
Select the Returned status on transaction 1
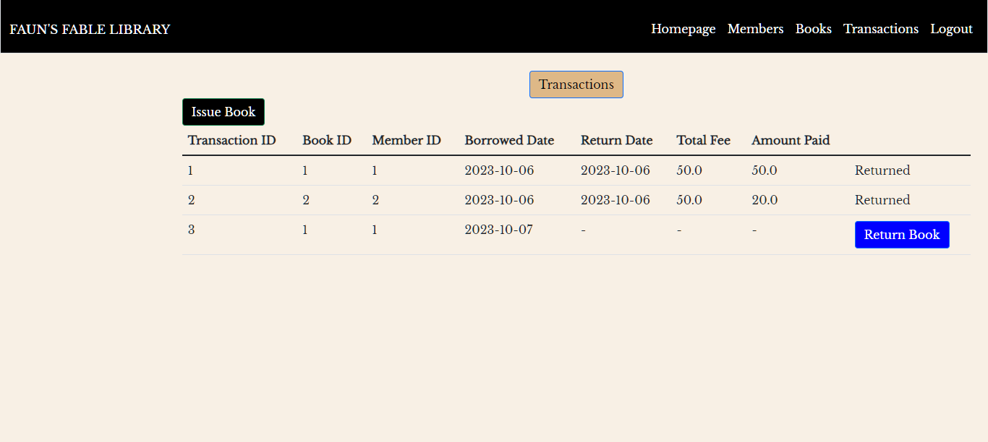(x=882, y=170)
